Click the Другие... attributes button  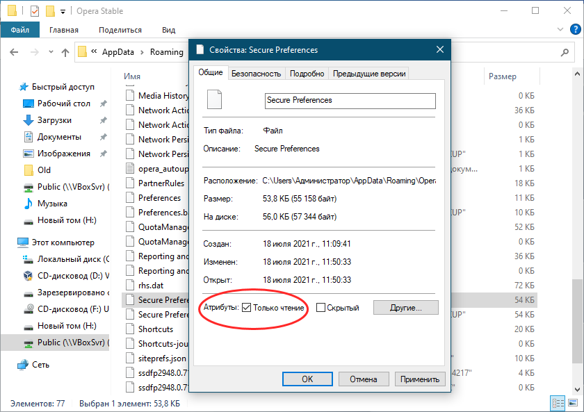point(406,307)
